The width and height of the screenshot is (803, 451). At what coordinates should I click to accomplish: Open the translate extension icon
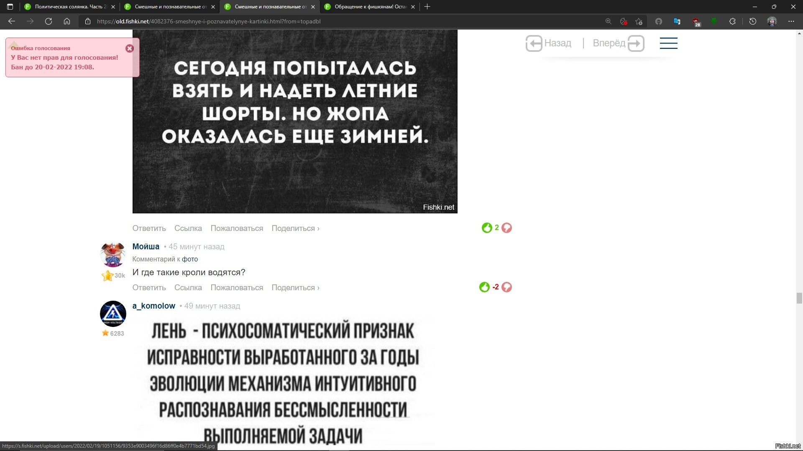(x=677, y=21)
